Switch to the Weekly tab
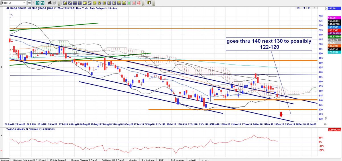Viewport: 342px width, 161px height. (x=192, y=160)
